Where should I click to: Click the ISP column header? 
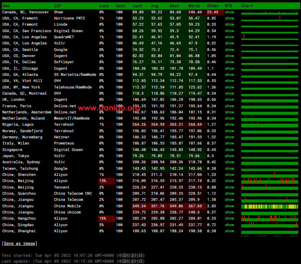coord(58,6)
